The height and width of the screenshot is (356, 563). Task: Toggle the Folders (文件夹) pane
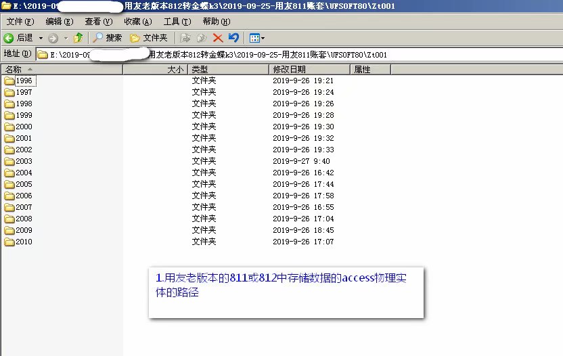pos(148,38)
